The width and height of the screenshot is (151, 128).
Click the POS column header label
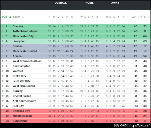(x=5, y=17)
